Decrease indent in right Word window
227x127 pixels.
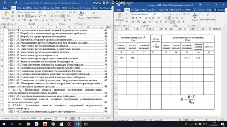[184, 14]
